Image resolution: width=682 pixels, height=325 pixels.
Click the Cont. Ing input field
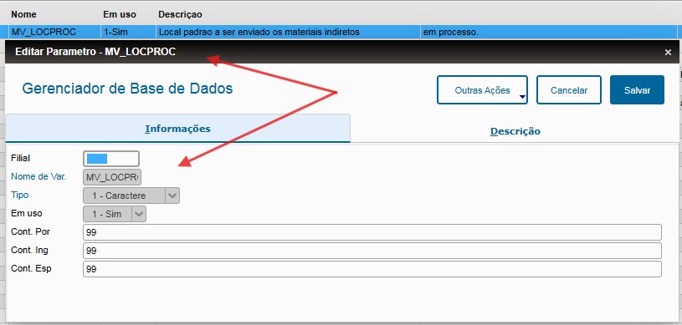click(372, 251)
